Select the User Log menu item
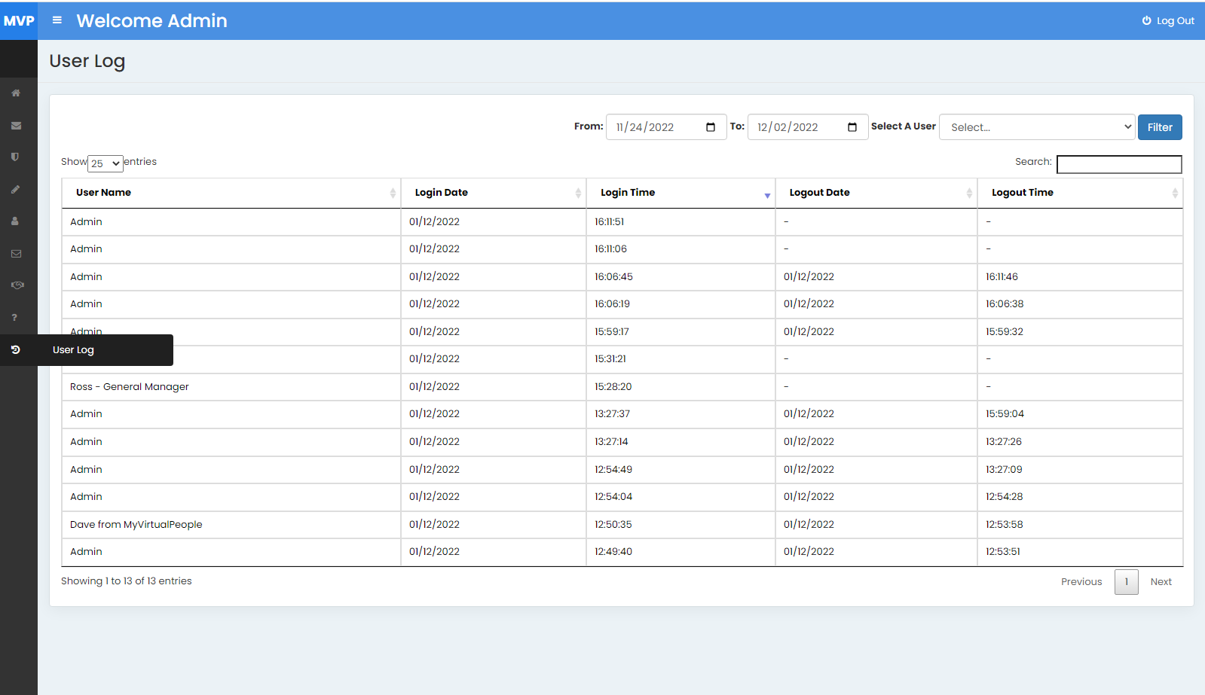 click(x=73, y=350)
